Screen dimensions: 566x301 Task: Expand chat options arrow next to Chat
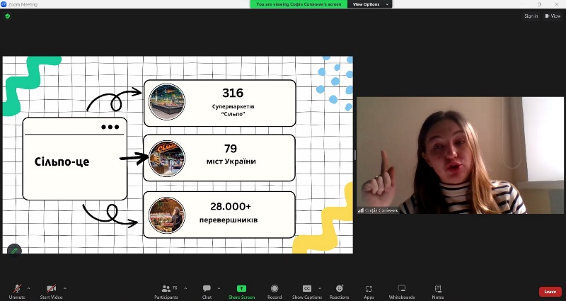tap(219, 288)
